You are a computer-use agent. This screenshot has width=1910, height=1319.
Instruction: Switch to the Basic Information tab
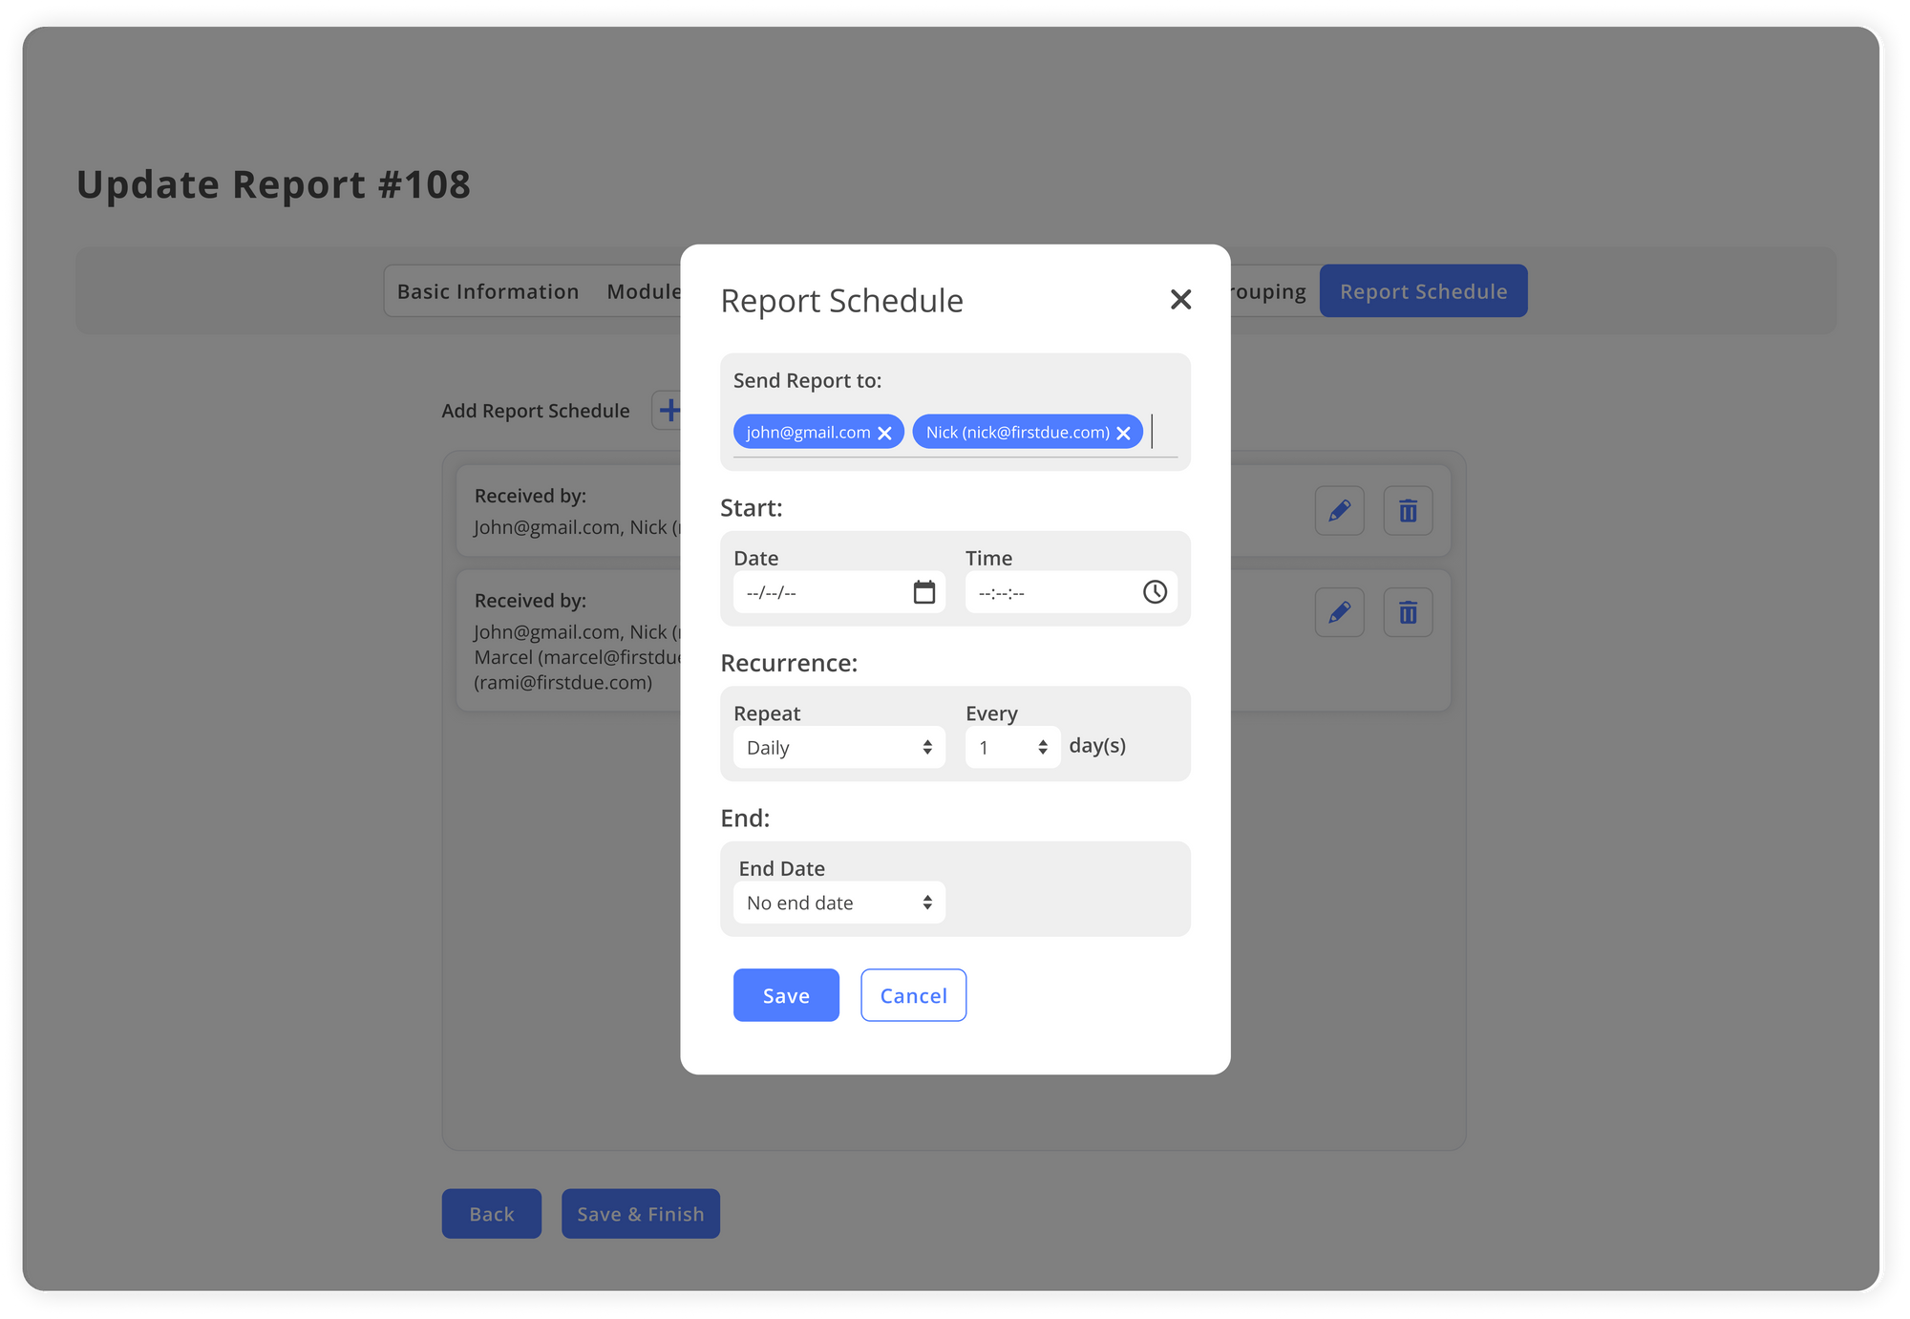[487, 290]
